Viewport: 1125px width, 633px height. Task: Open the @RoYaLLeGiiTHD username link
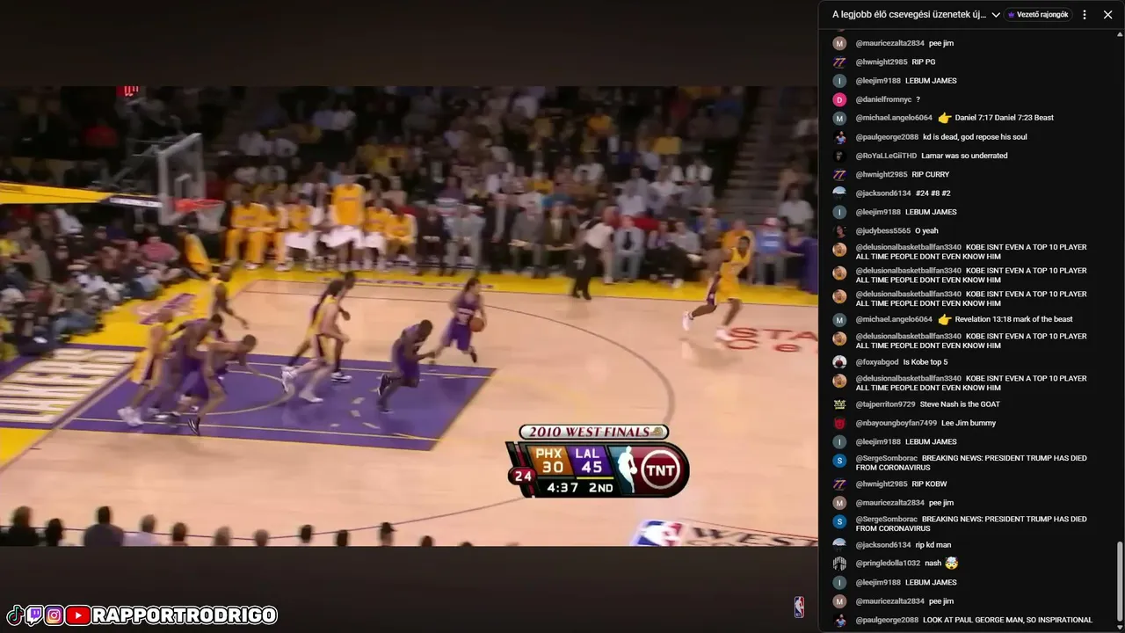(x=886, y=156)
